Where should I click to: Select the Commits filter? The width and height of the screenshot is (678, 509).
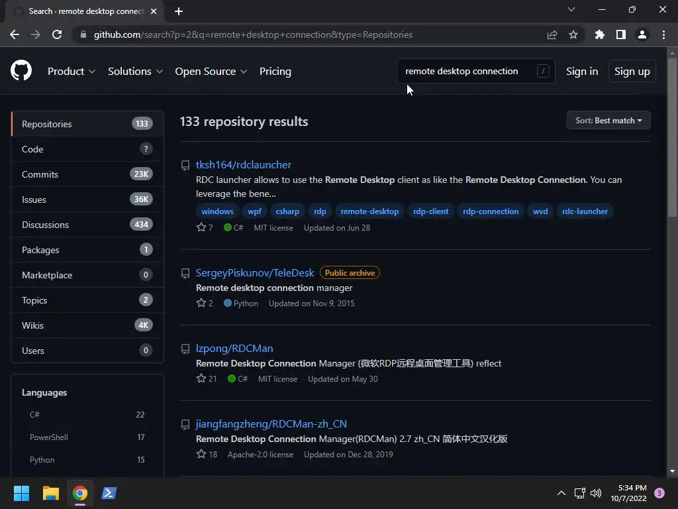click(x=87, y=174)
